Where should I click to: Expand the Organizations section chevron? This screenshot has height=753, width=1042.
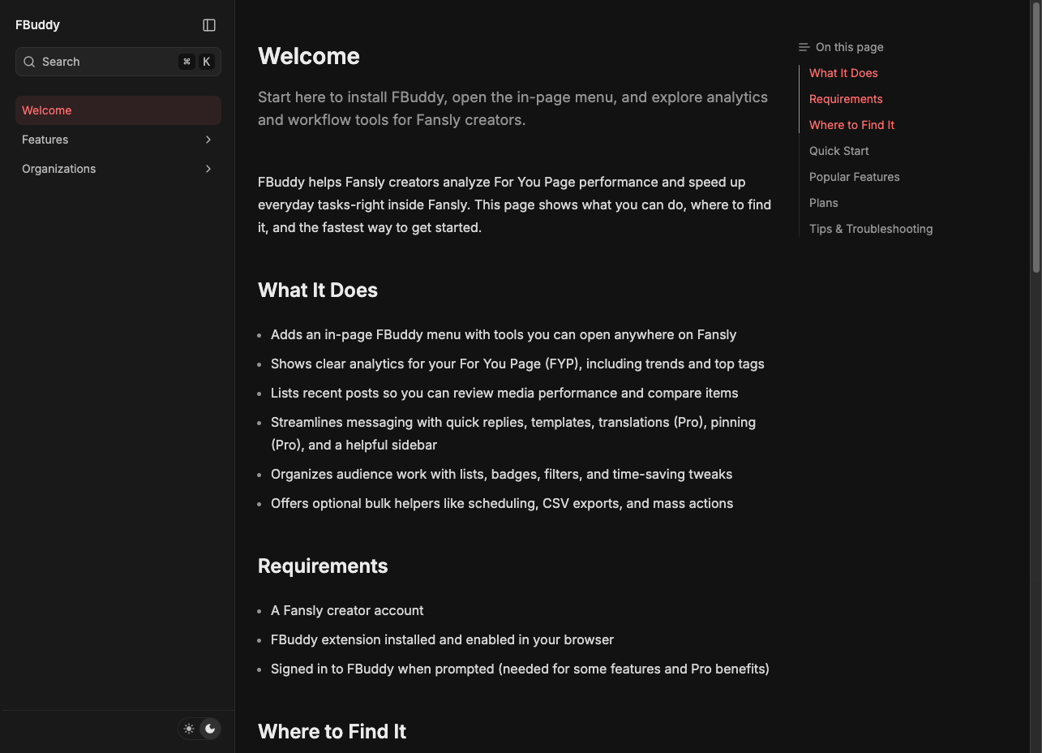pos(208,169)
